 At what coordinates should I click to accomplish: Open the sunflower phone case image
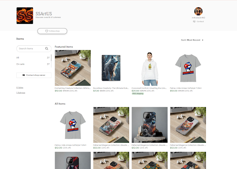pos(150,160)
